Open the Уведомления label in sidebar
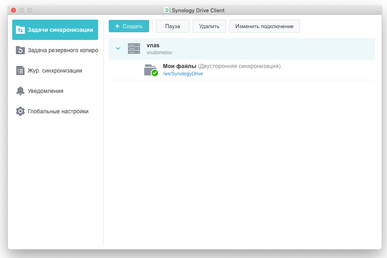 45,91
